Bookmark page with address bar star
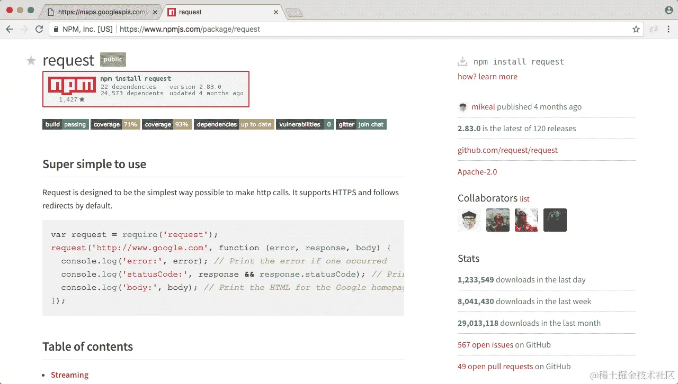This screenshot has width=678, height=384. (636, 29)
